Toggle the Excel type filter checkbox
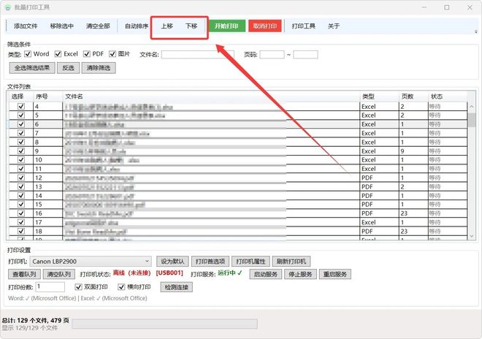482x339 pixels. point(58,54)
